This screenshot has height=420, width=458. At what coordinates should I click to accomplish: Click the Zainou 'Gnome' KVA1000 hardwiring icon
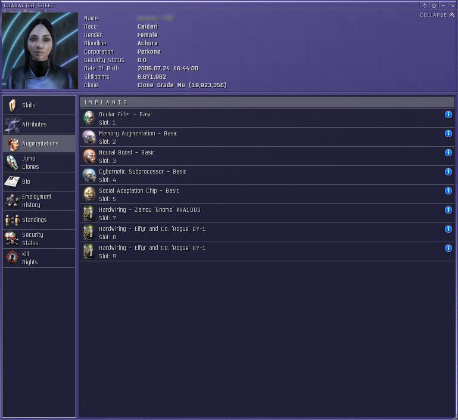point(89,214)
